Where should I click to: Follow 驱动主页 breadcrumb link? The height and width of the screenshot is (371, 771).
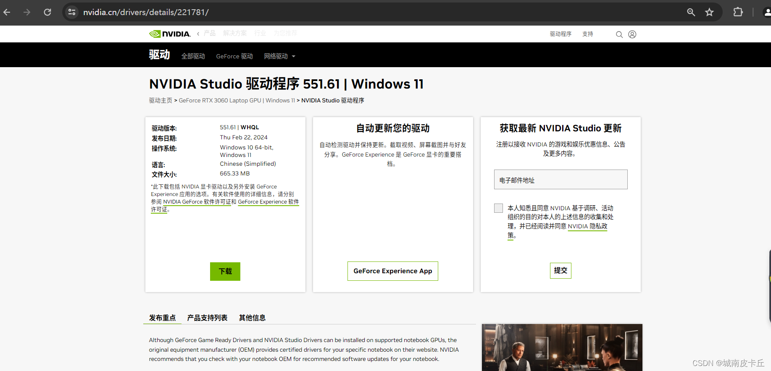click(x=161, y=100)
